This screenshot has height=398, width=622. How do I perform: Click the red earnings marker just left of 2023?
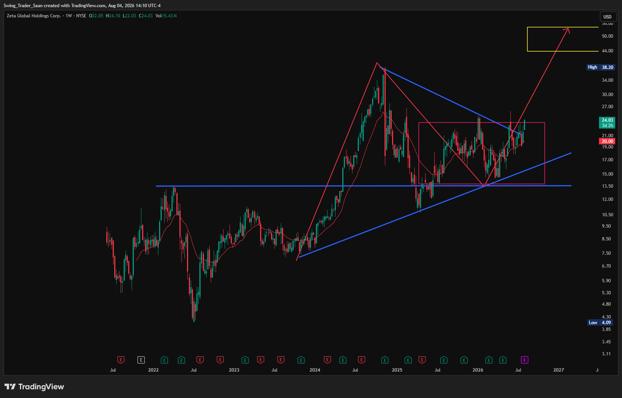point(220,360)
